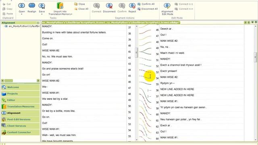This screenshot has height=145, width=258.
Task: Expand the Save button dropdown arrow
Action: tap(42, 14)
